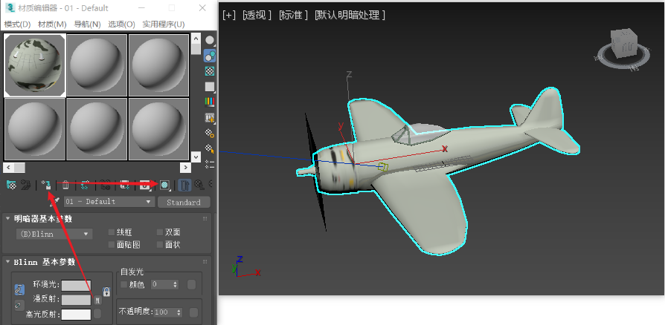Open the (B)Blinn shader type dropdown
665x325 pixels.
(x=54, y=234)
